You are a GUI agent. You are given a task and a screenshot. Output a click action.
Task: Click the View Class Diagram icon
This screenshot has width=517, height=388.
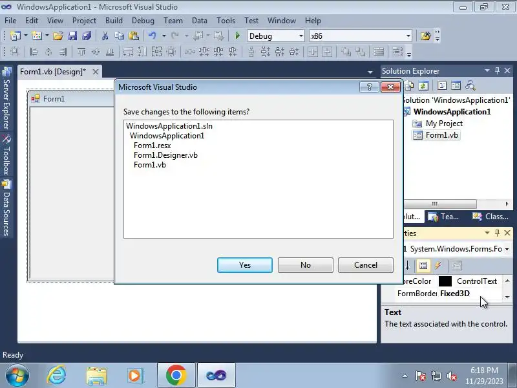click(470, 86)
